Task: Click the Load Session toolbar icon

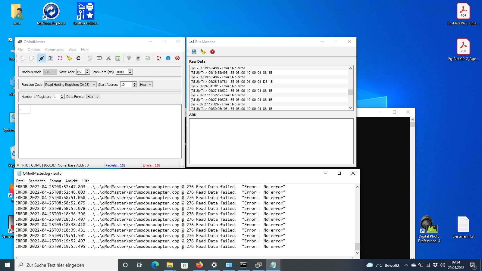Action: tap(23, 58)
